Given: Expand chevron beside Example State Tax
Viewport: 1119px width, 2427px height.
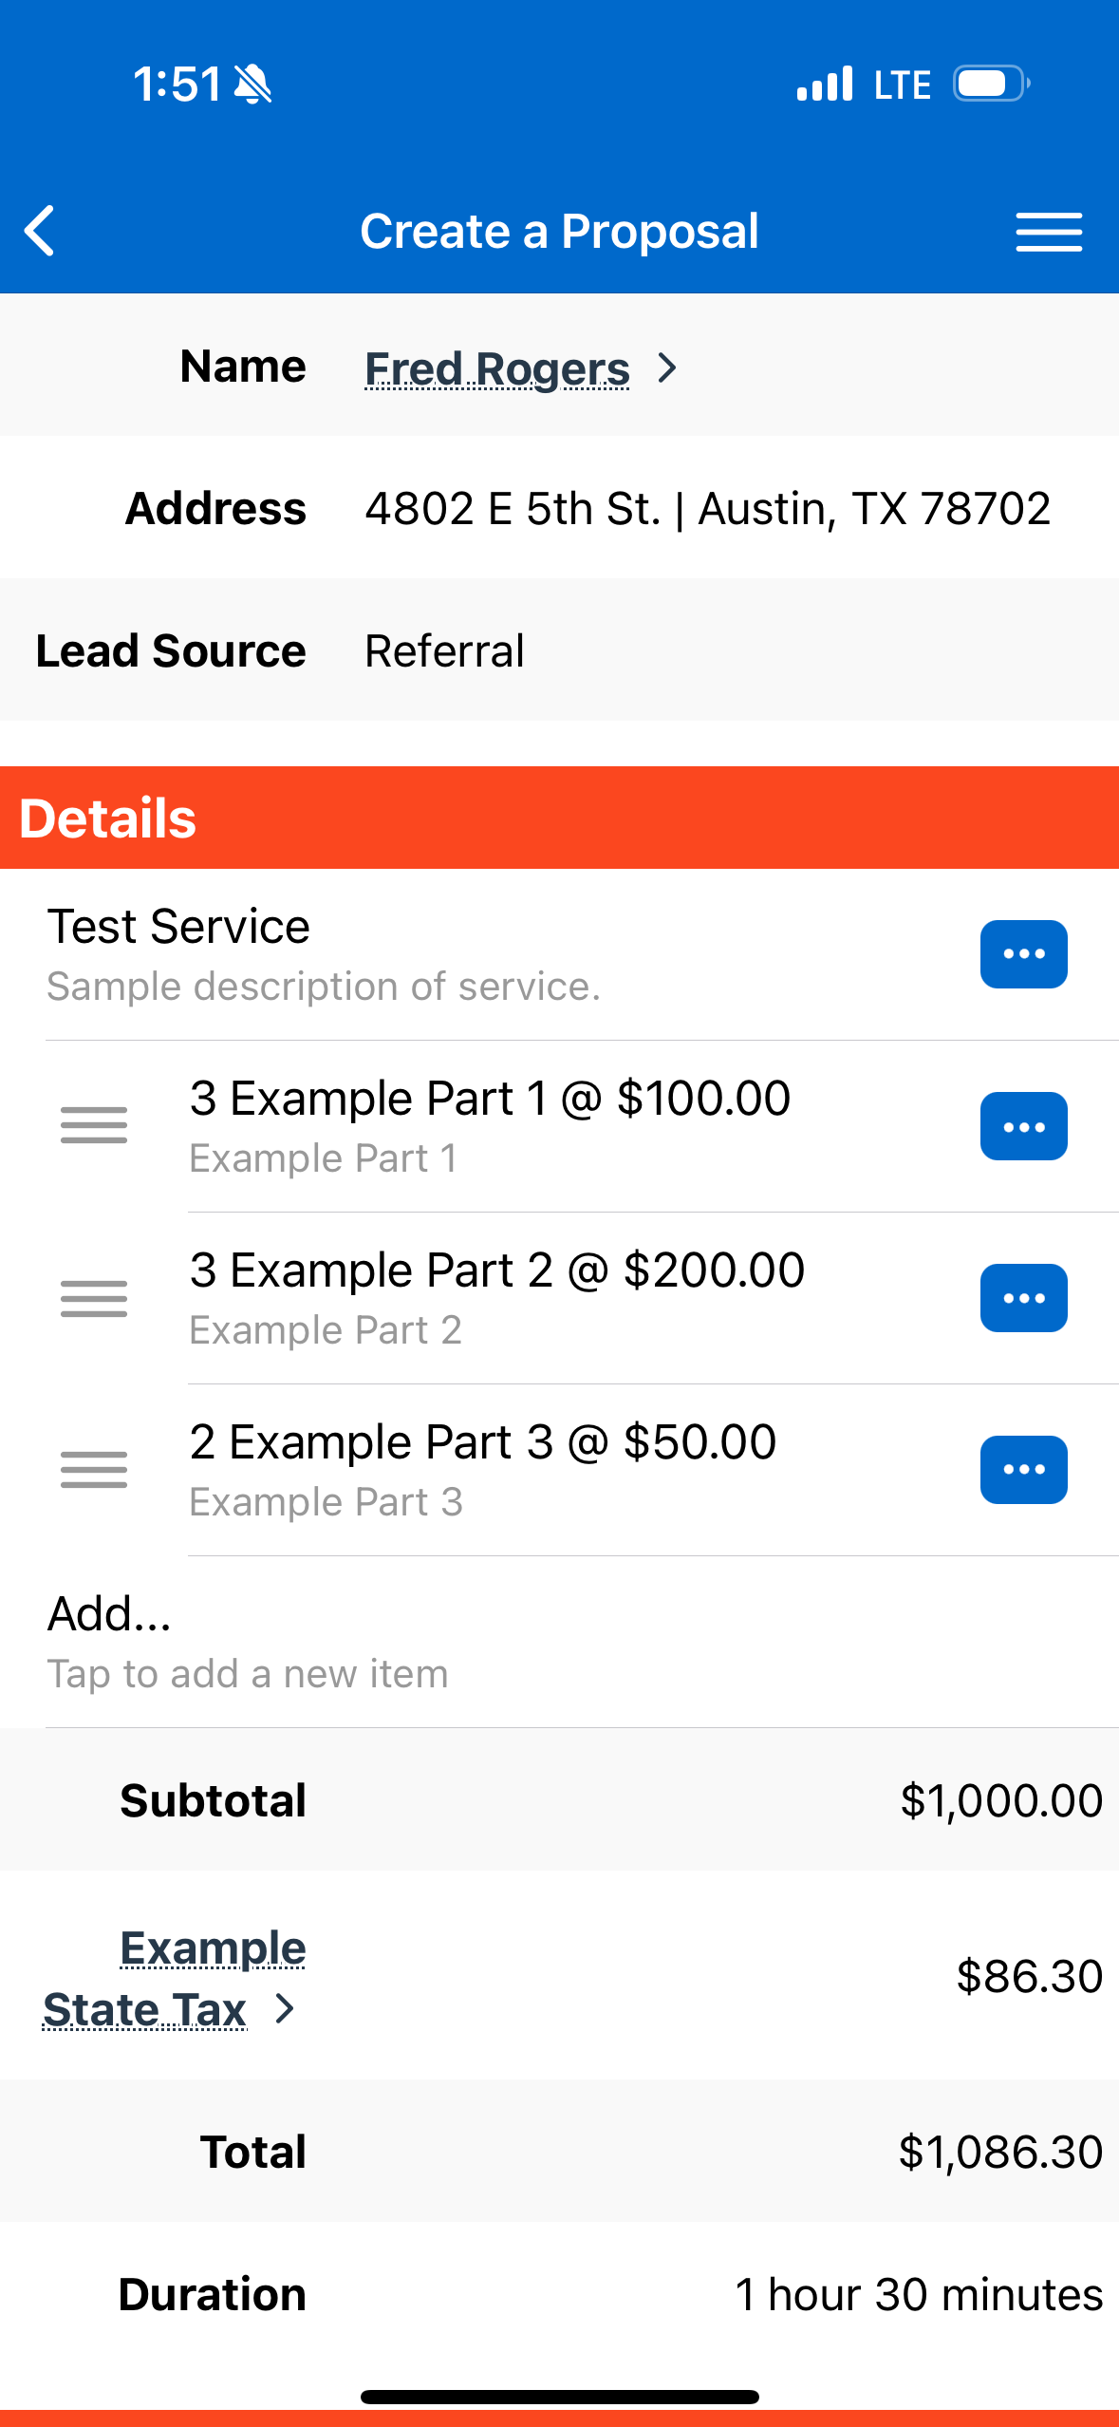Looking at the screenshot, I should pyautogui.click(x=284, y=2008).
